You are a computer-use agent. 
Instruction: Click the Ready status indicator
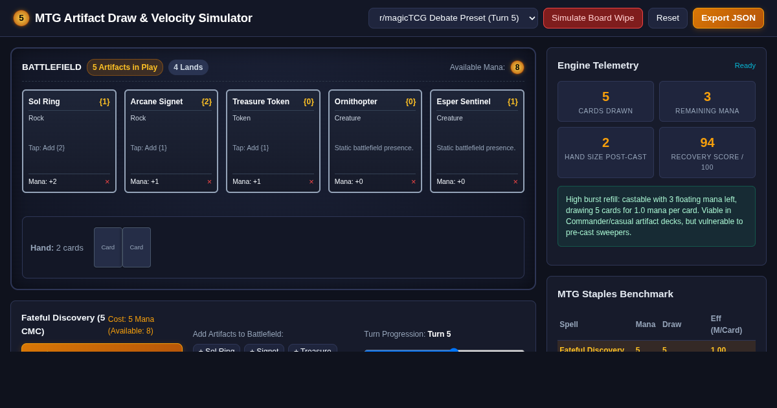click(745, 65)
